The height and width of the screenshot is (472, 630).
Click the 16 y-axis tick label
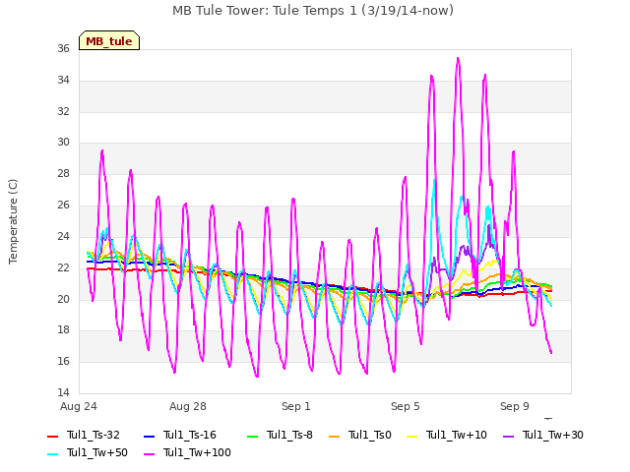63,362
